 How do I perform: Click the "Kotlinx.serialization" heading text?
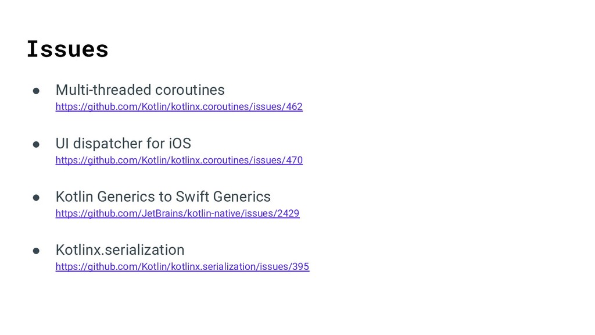(120, 250)
